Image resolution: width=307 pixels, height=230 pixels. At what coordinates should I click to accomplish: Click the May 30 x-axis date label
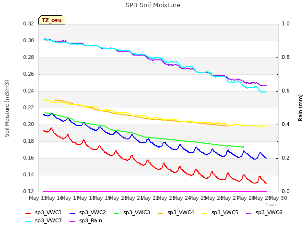pos(278,198)
